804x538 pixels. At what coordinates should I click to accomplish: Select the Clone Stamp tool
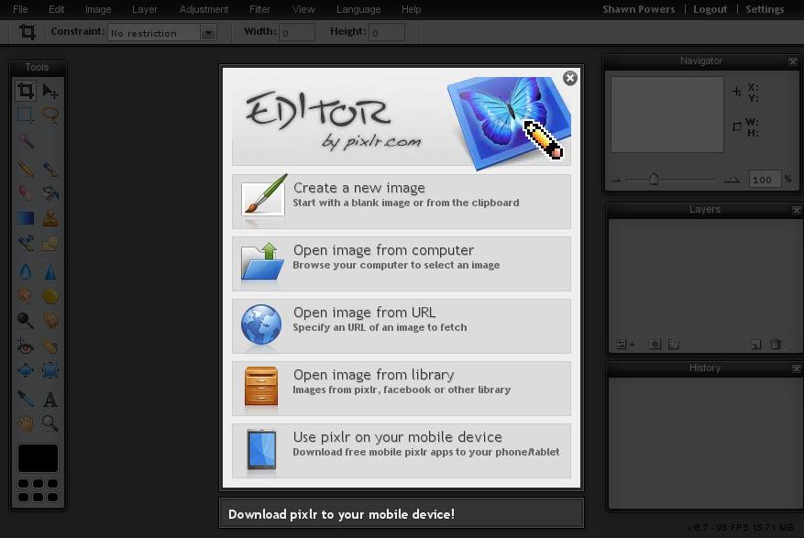point(50,218)
